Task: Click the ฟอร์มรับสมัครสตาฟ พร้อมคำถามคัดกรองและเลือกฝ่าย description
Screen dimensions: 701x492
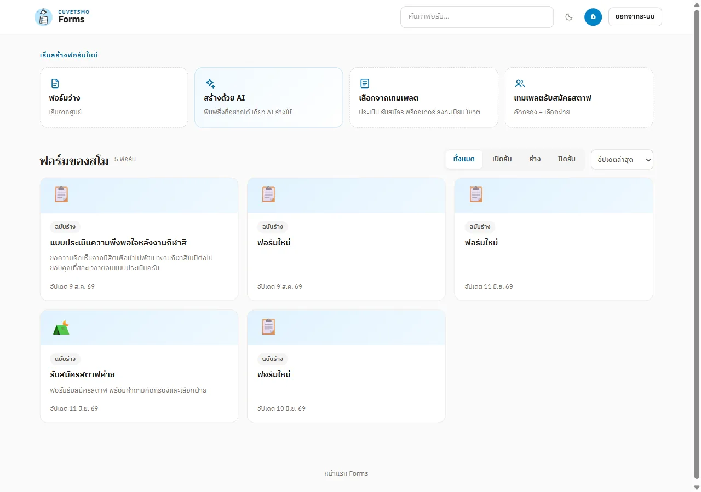Action: click(x=128, y=390)
